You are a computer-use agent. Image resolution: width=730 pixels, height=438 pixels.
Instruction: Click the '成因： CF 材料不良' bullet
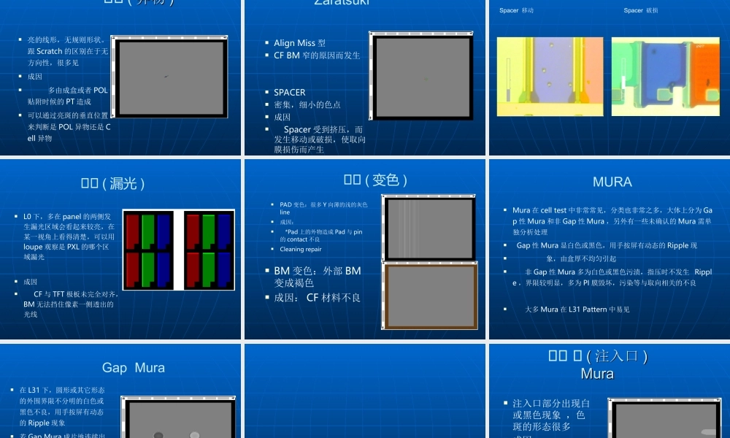pos(317,298)
